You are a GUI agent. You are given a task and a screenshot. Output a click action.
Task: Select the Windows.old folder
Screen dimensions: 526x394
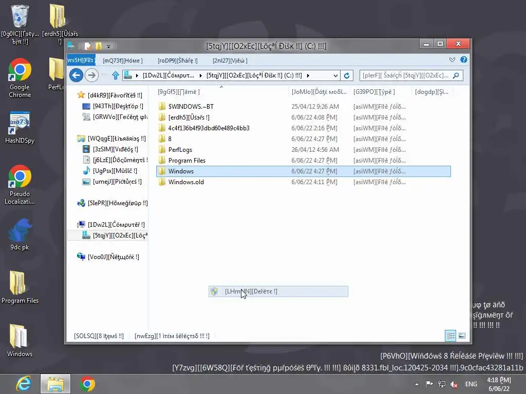pos(304,182)
